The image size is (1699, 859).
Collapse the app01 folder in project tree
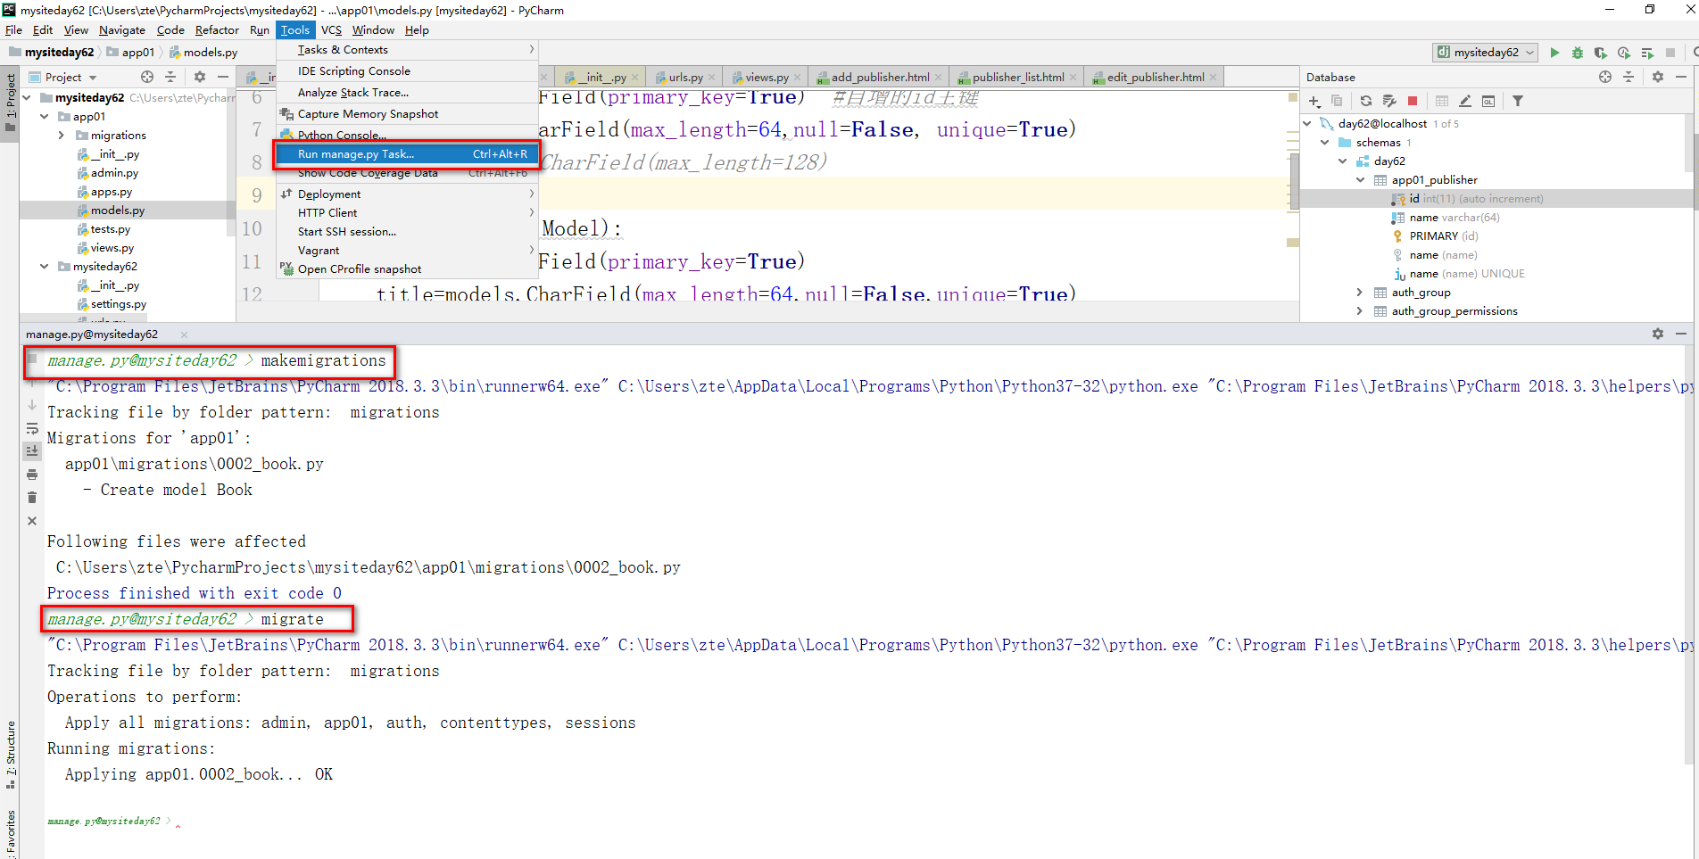click(x=44, y=117)
